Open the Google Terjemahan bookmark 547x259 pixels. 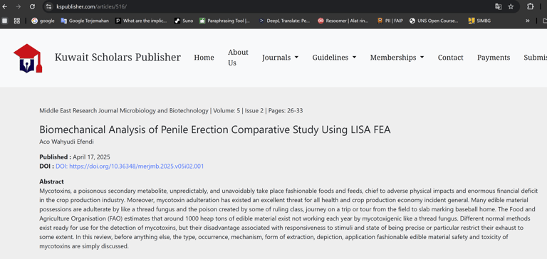pos(85,21)
